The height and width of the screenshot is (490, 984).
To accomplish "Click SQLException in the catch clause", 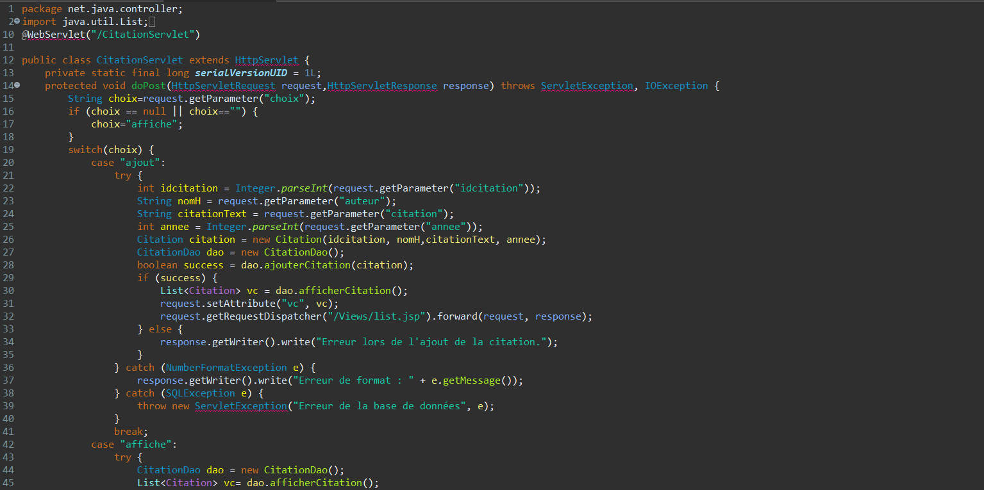I will pos(201,393).
